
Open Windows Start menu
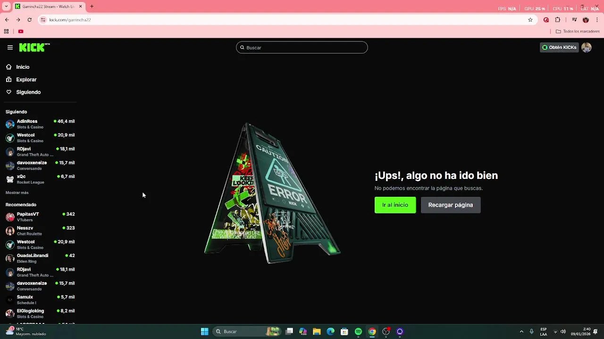204,331
